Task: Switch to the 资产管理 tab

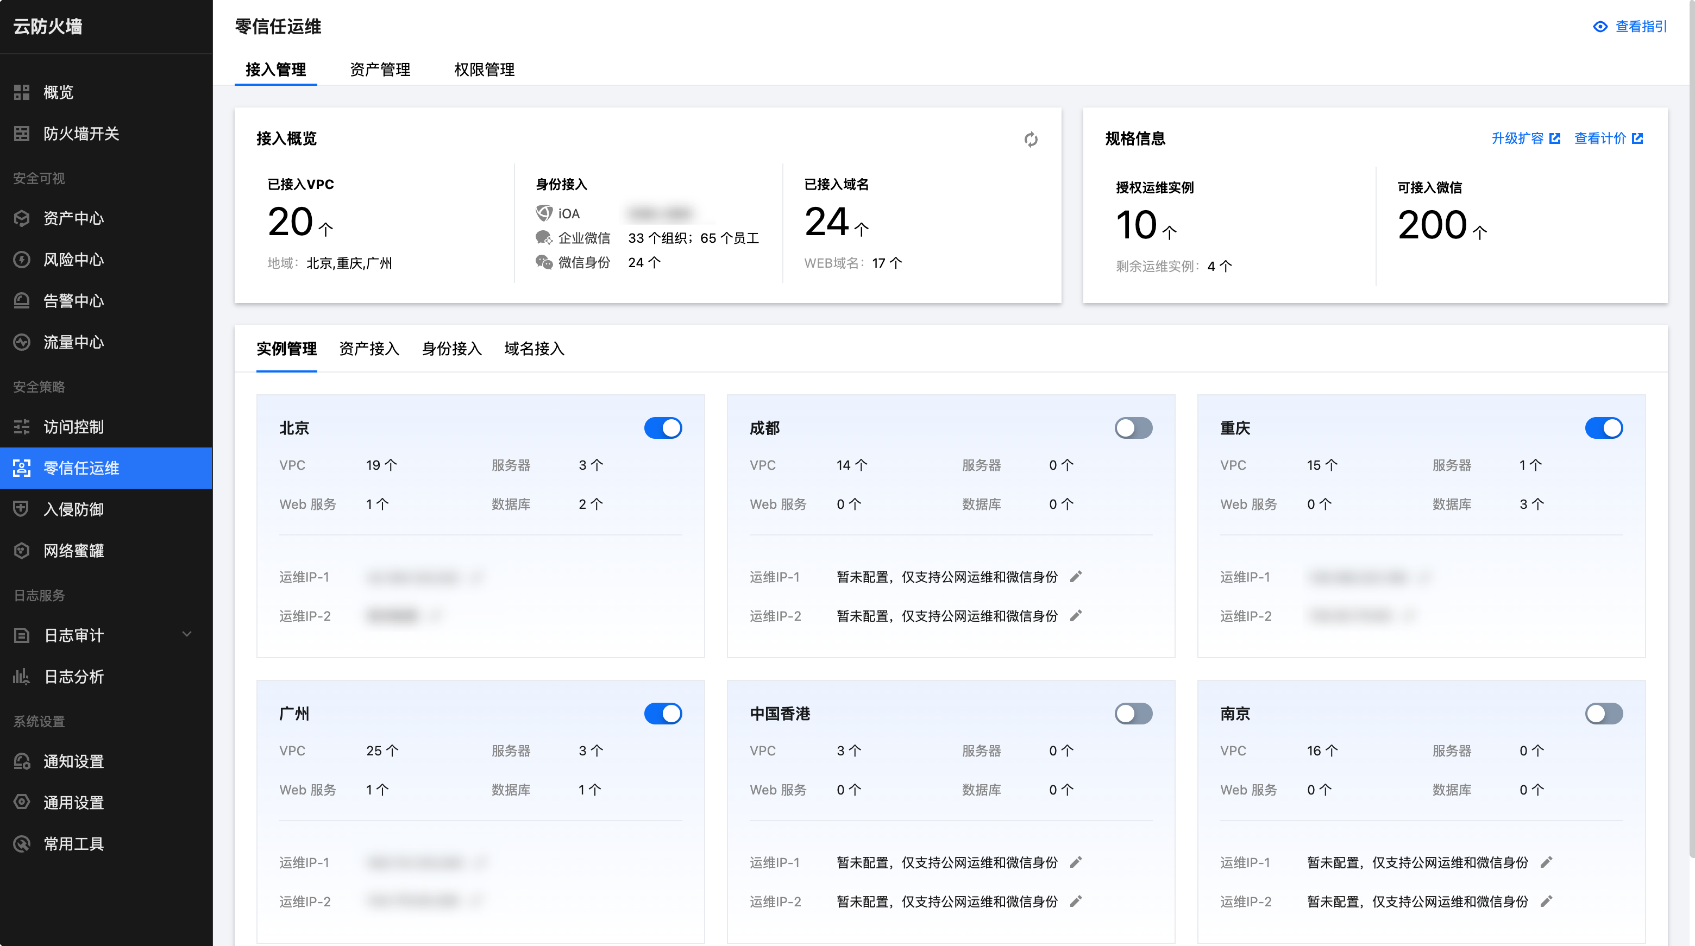Action: tap(380, 70)
